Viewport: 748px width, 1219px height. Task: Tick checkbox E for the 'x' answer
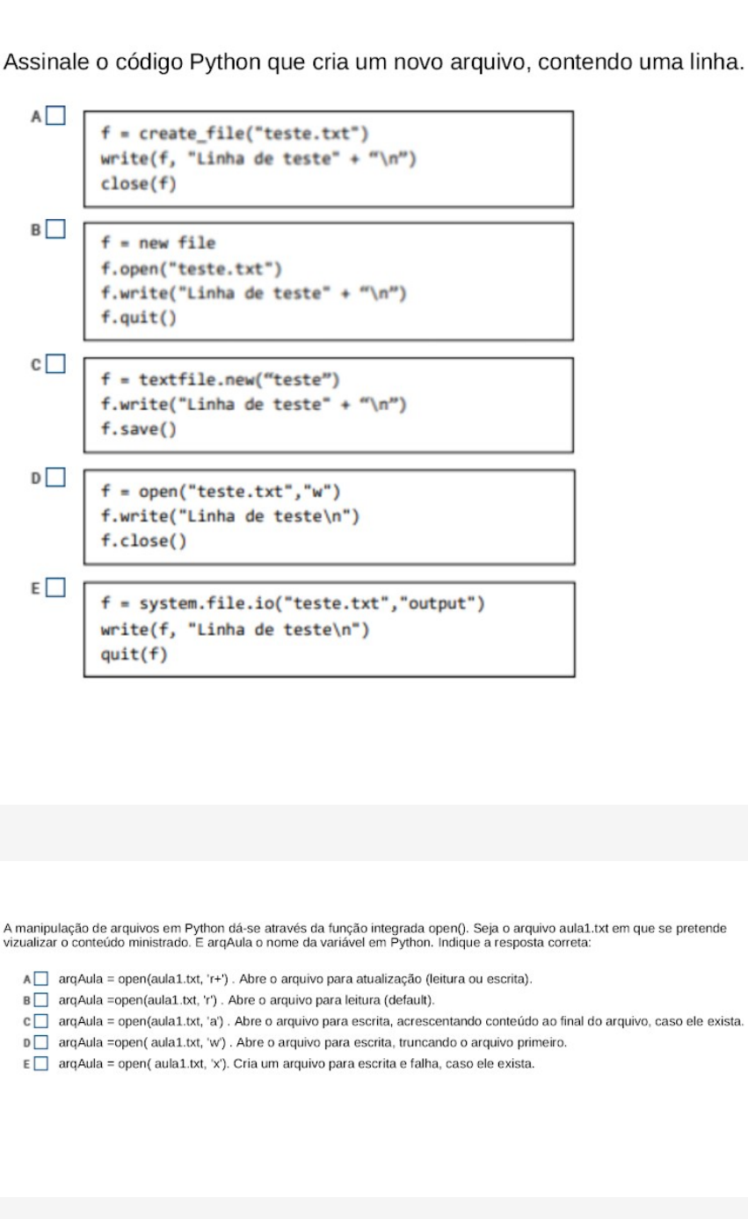42,1063
